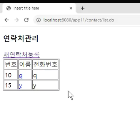This screenshot has height=139, width=140.
Task: Select the 'Insert title here' tab
Action: 39,8
